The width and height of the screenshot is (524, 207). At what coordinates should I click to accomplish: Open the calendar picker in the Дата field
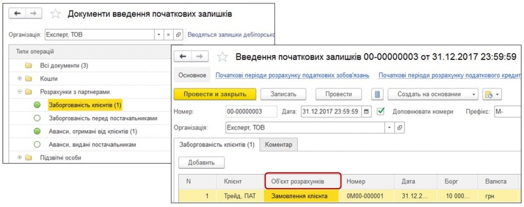[x=366, y=111]
